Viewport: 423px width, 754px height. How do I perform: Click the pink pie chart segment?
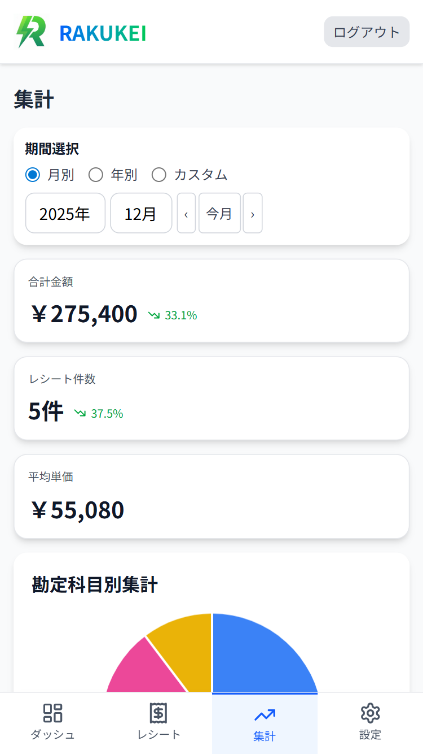147,670
